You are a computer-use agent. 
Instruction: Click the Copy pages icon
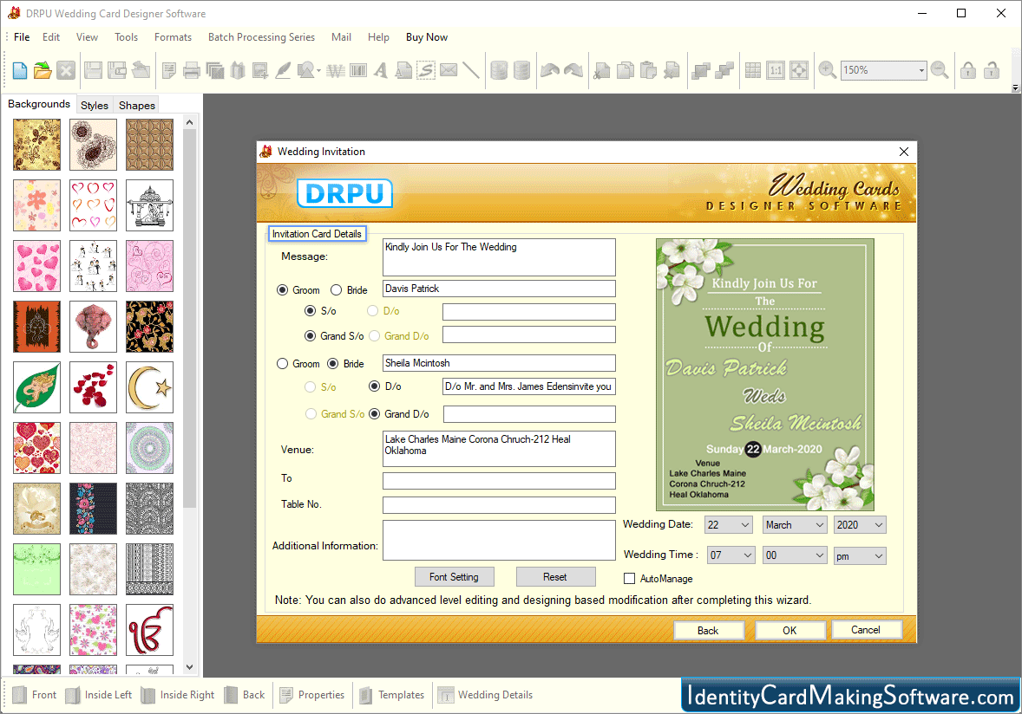[625, 70]
